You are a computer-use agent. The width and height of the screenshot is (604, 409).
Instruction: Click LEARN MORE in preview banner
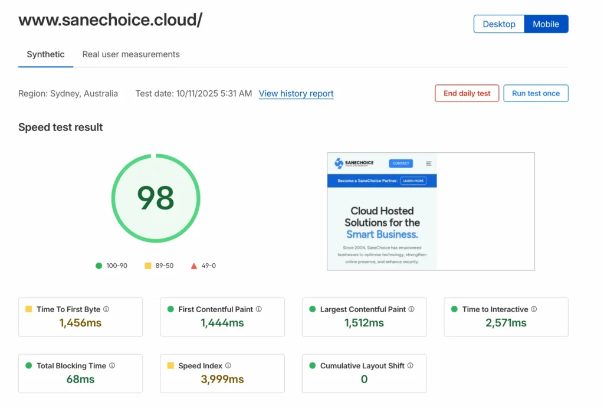(x=413, y=181)
